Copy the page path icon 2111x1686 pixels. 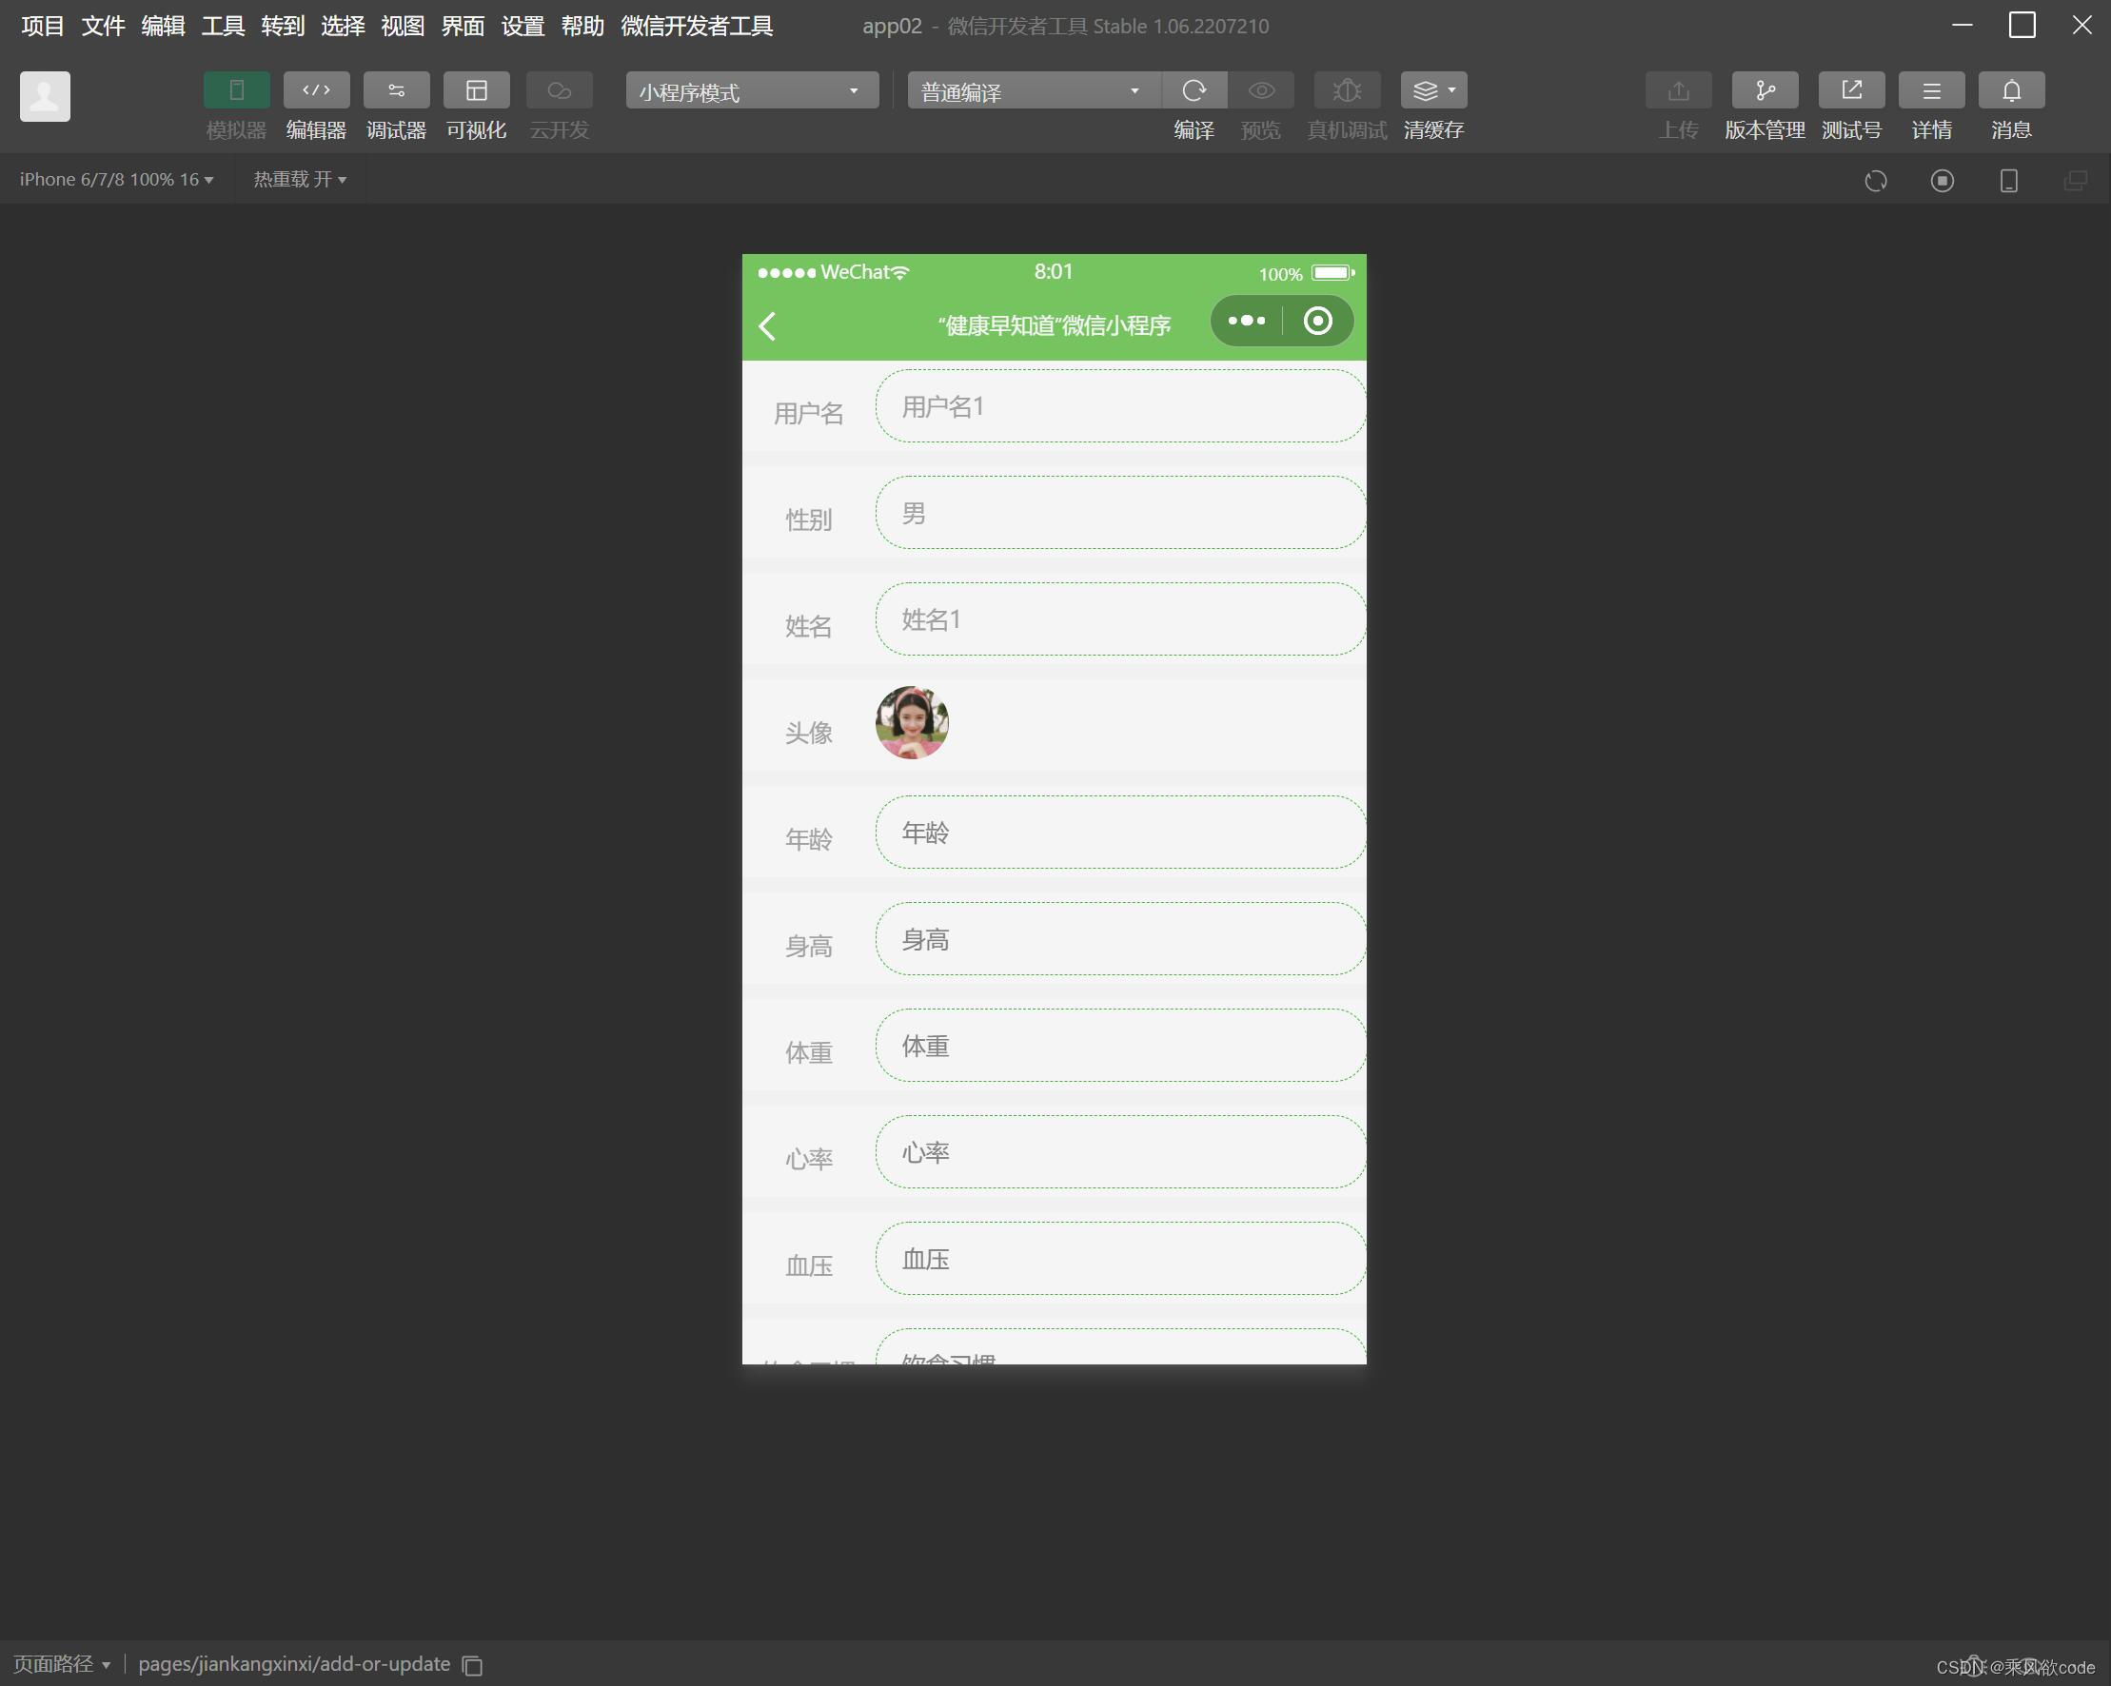473,1665
